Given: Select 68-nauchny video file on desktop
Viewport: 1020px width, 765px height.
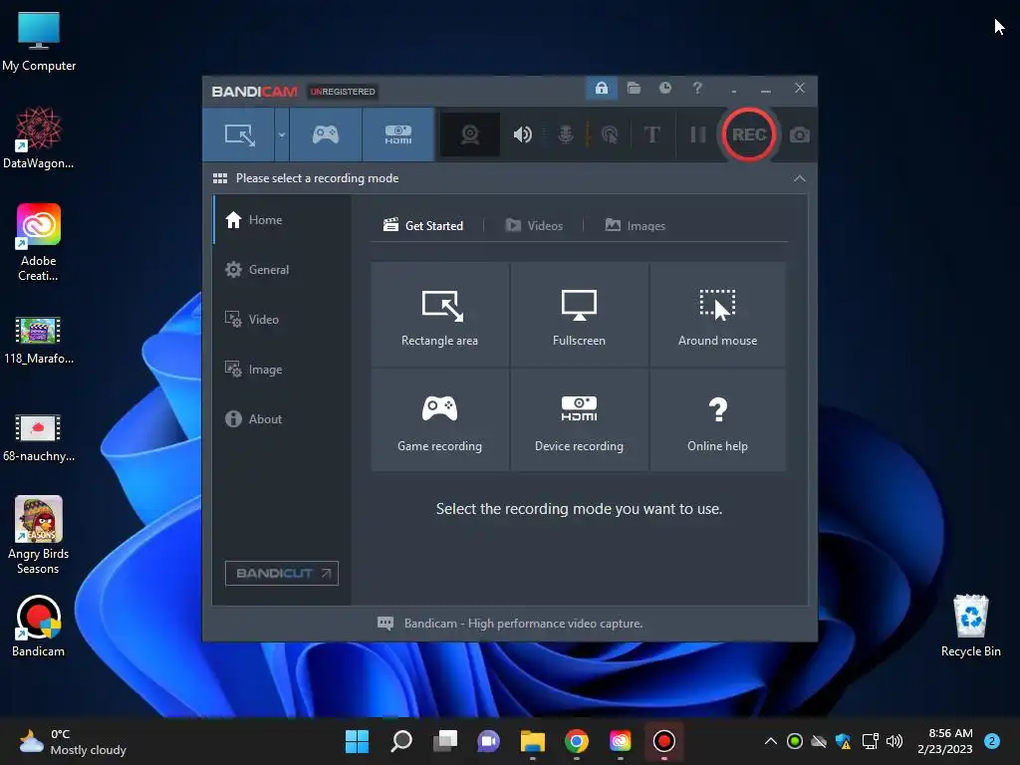Looking at the screenshot, I should (x=39, y=437).
